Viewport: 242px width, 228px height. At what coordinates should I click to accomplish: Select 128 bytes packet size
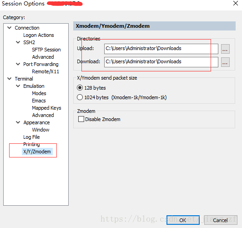(91, 88)
